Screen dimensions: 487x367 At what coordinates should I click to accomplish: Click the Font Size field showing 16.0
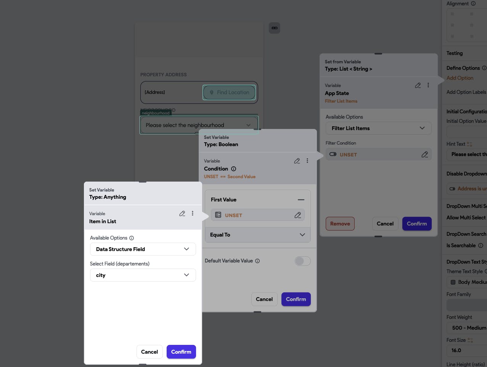click(466, 350)
